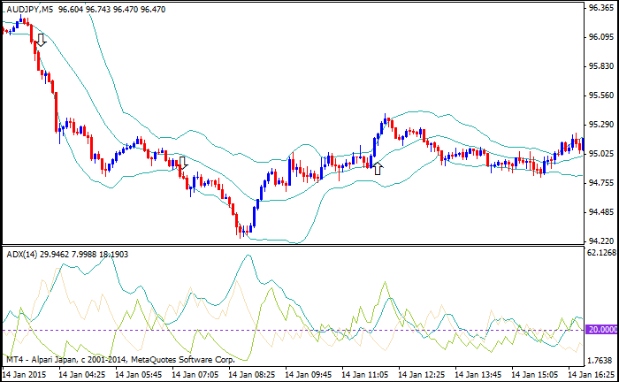Screen dimensions: 619x382
Task: Click the 94.755 price axis value
Action: pyautogui.click(x=600, y=183)
